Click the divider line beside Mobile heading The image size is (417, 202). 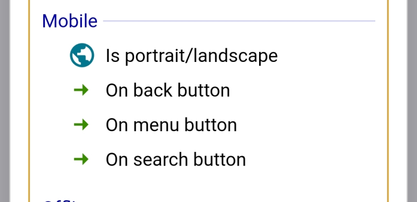239,21
